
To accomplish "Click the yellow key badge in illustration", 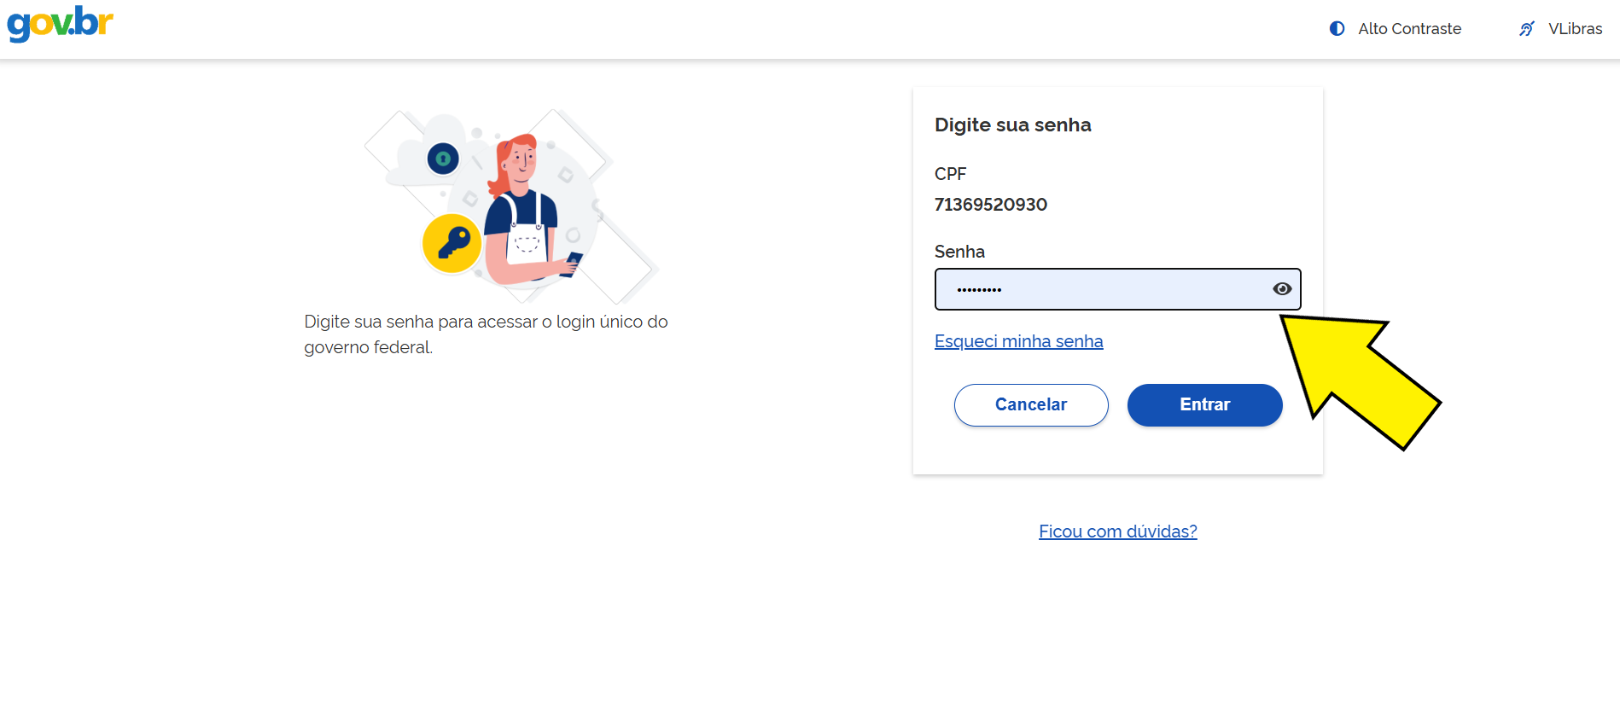I will [x=452, y=243].
